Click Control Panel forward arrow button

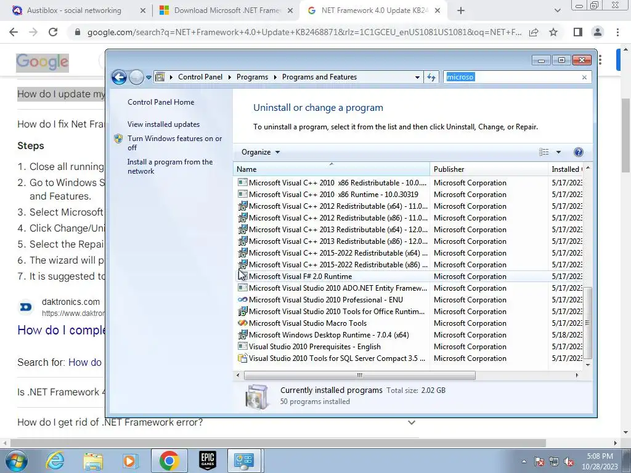[x=136, y=77]
